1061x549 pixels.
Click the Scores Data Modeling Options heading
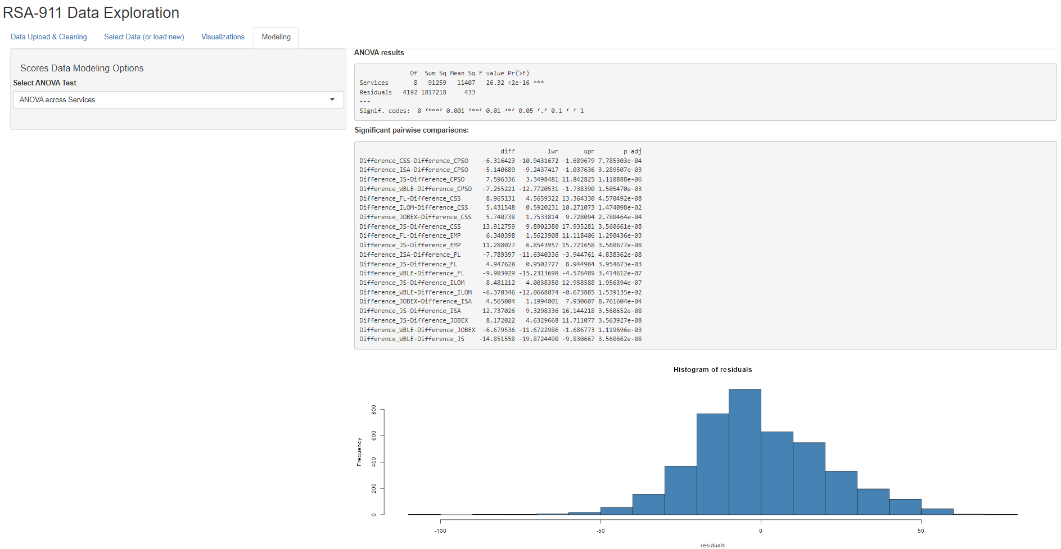pyautogui.click(x=82, y=69)
